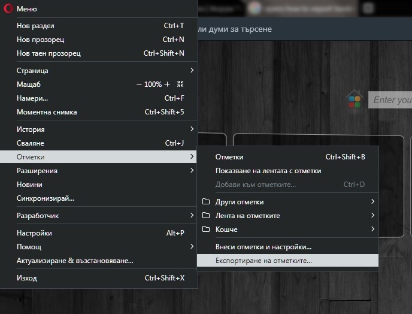This screenshot has height=314, width=412.
Task: Expand the История submenu arrow
Action: point(192,129)
